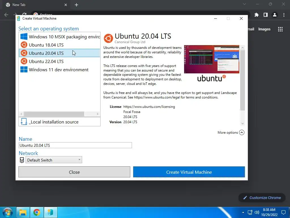Click the Local installation source icon
The width and height of the screenshot is (290, 218).
tap(24, 121)
